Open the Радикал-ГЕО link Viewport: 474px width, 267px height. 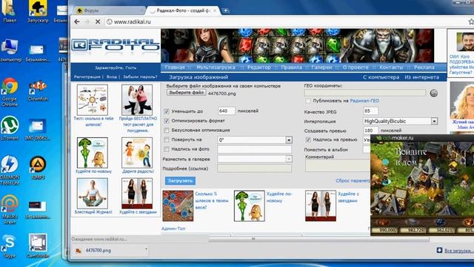pos(364,101)
